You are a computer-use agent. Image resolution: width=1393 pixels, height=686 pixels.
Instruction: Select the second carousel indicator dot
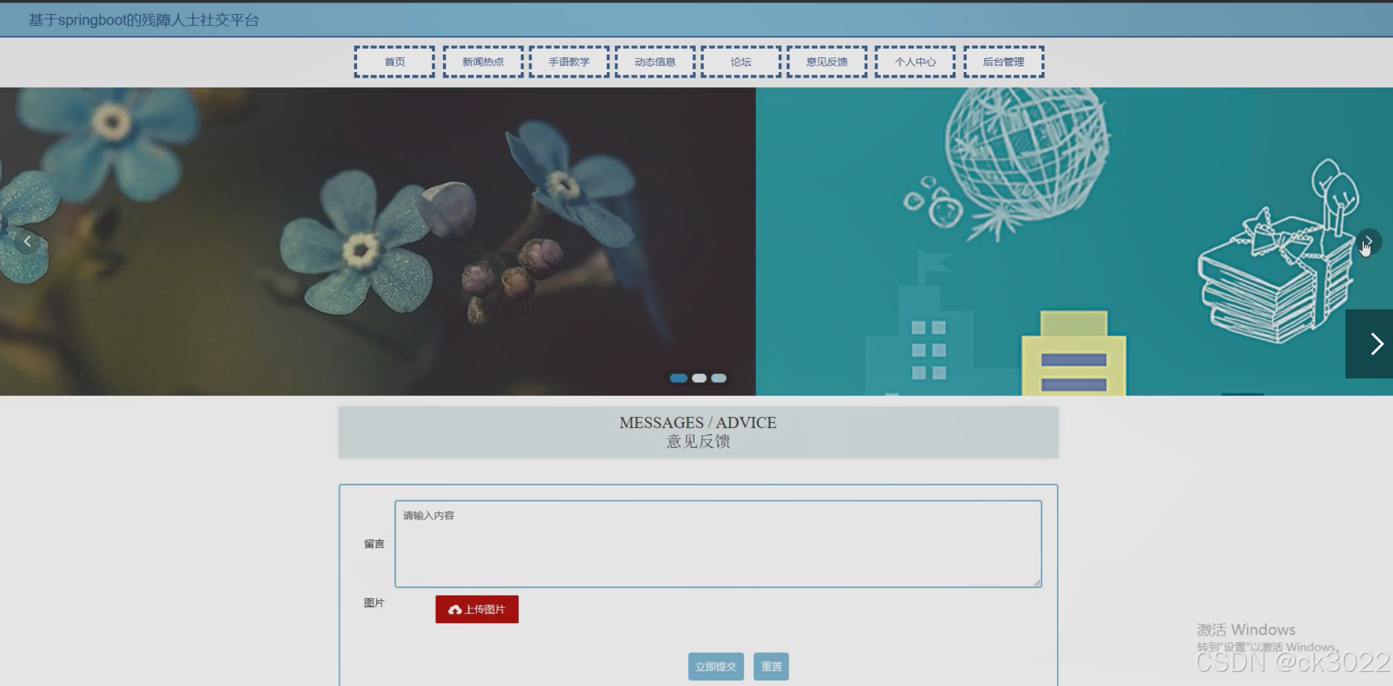point(699,378)
